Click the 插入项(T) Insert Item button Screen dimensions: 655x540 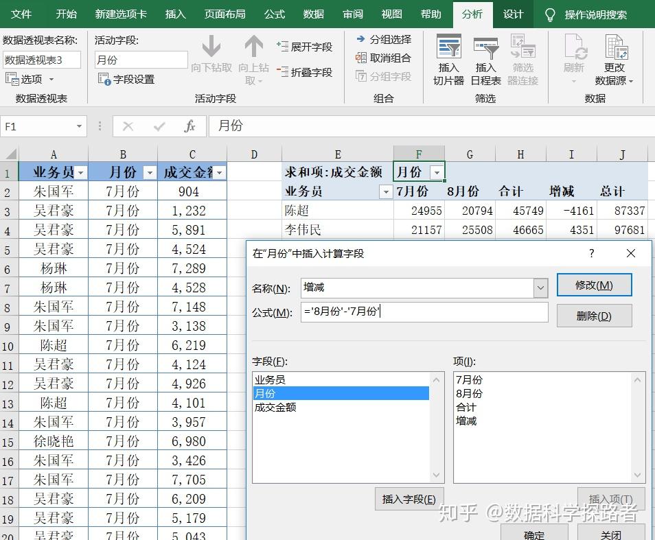611,499
